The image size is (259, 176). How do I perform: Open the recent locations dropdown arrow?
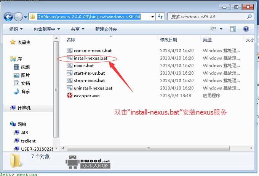click(x=26, y=17)
